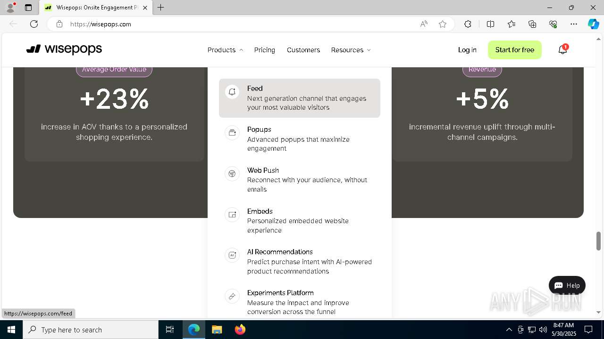Click the Wisepops logo
This screenshot has height=339, width=604.
[x=64, y=49]
